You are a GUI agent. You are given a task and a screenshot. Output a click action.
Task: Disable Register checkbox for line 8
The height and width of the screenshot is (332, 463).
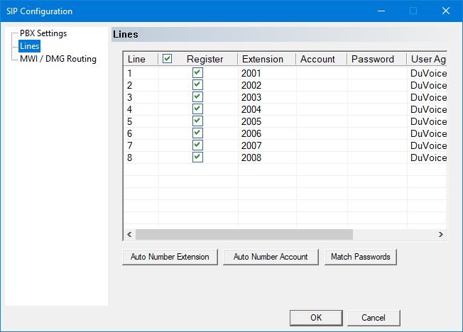[197, 157]
